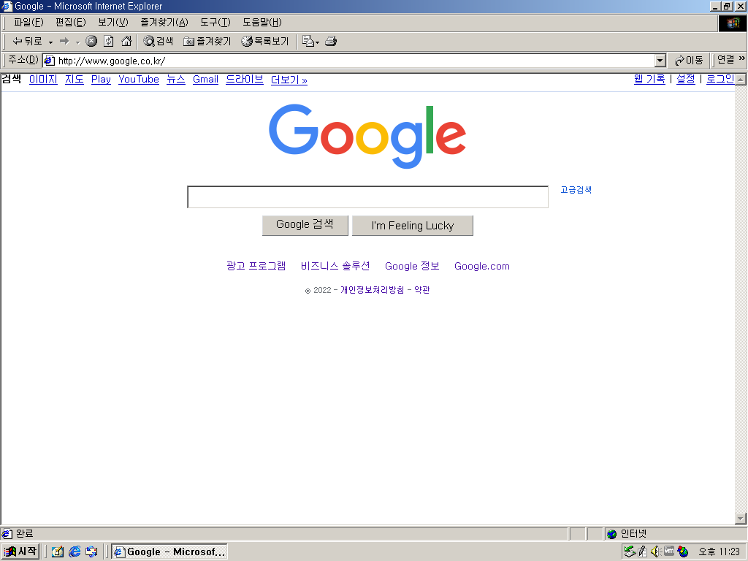The image size is (748, 561).
Task: Click the Windows logo throbber icon
Action: 733,23
